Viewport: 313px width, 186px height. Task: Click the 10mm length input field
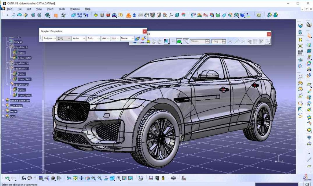pos(197,41)
